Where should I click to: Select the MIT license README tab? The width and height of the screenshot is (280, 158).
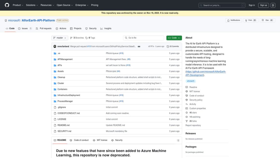pyautogui.click(x=100, y=140)
